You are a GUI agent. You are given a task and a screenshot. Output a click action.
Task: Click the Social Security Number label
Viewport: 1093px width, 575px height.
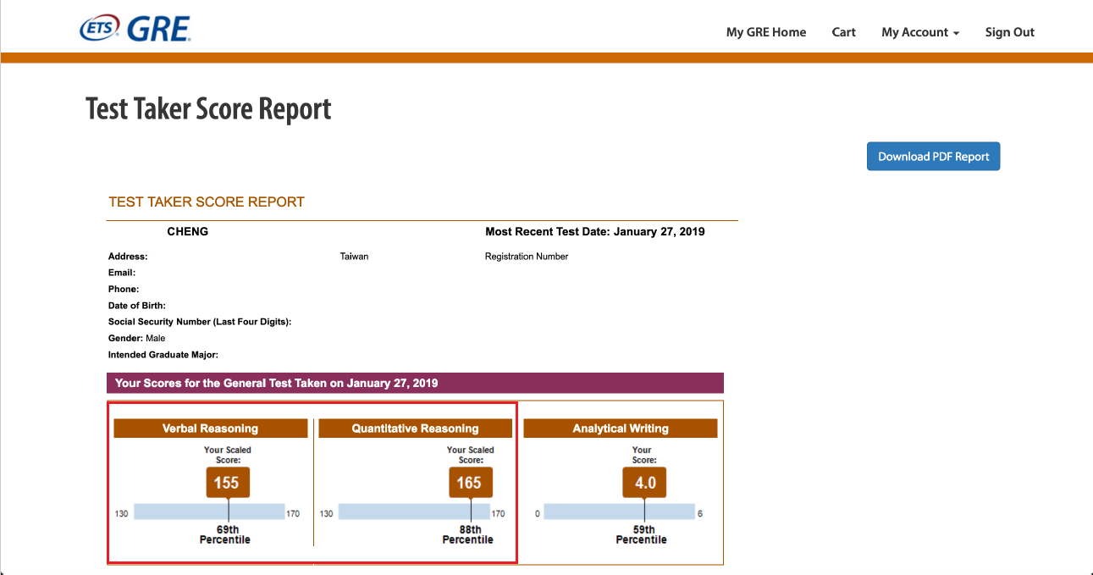coord(200,322)
